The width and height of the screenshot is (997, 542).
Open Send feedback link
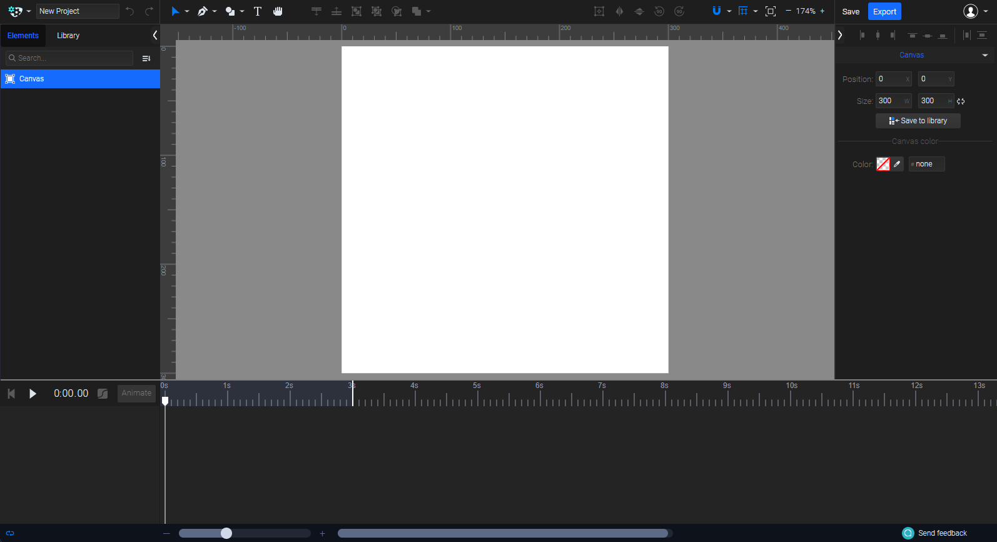(x=935, y=533)
